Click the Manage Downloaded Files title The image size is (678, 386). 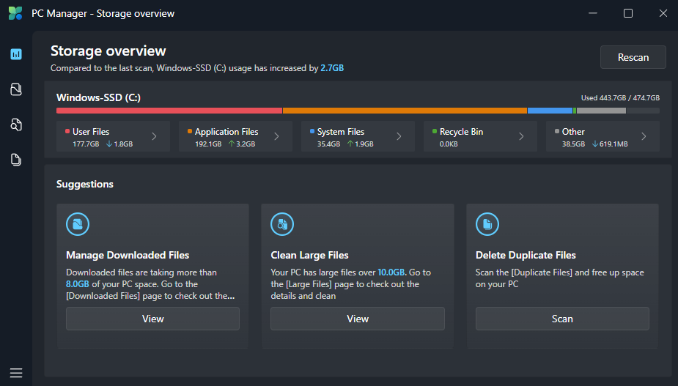click(x=128, y=255)
